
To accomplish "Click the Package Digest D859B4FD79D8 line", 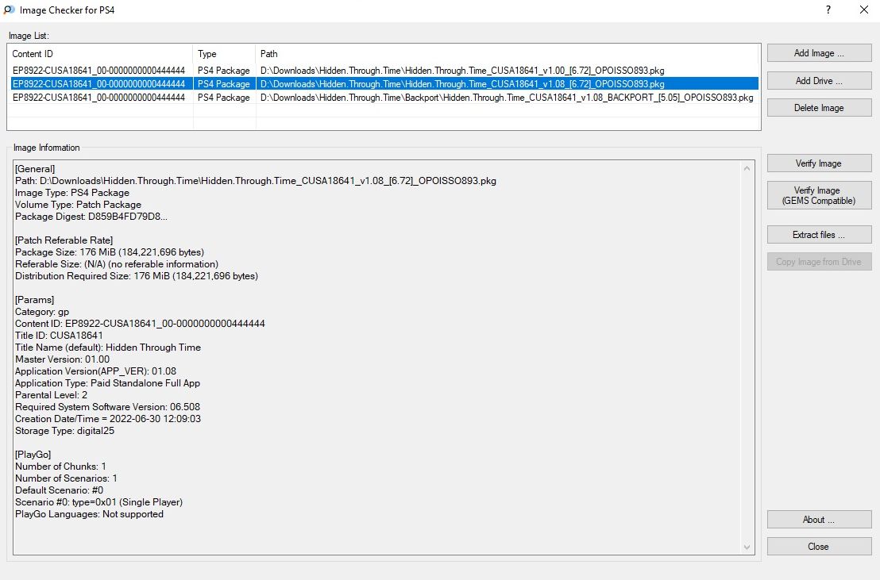I will click(91, 217).
